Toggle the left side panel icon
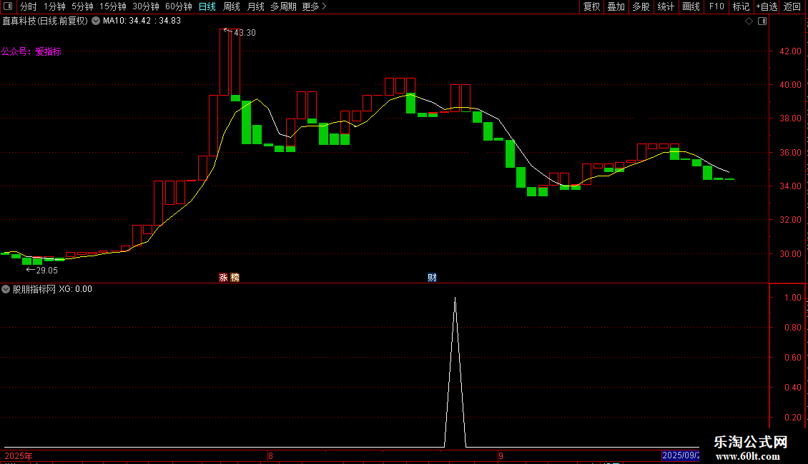This screenshot has height=464, width=808. [8, 6]
